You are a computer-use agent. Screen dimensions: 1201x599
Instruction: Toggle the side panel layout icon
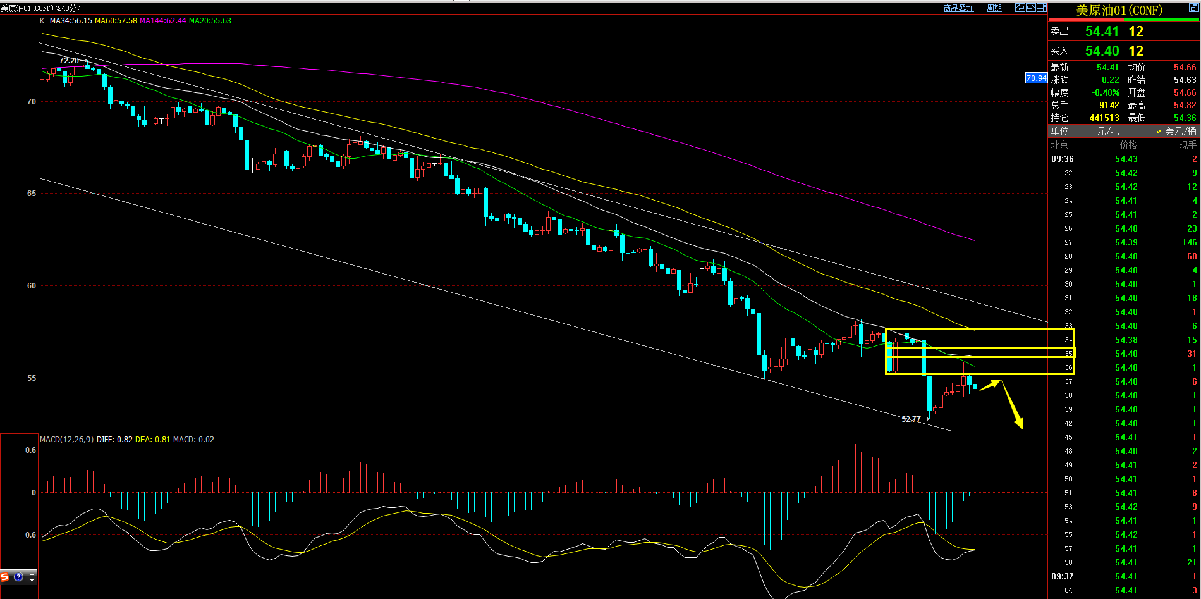coord(1041,8)
